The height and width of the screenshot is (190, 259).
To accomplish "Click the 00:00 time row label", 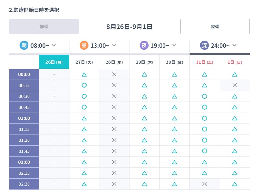I will 24,74.
